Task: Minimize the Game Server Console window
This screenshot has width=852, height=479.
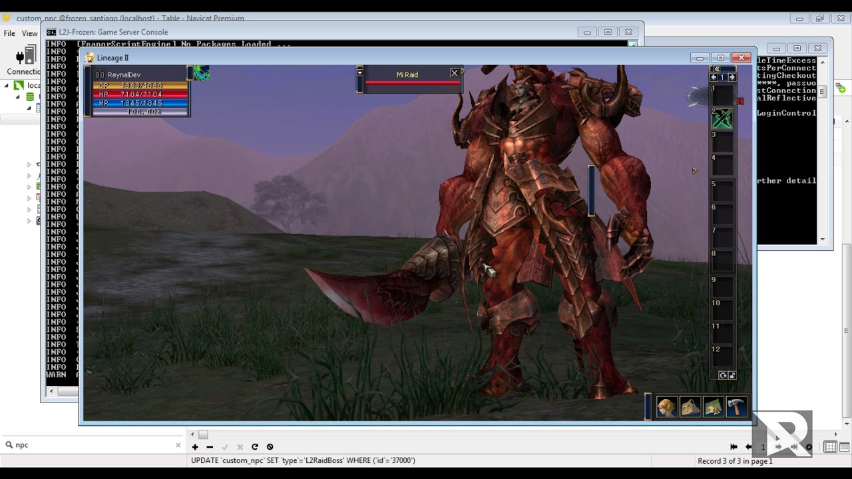Action: 587,32
